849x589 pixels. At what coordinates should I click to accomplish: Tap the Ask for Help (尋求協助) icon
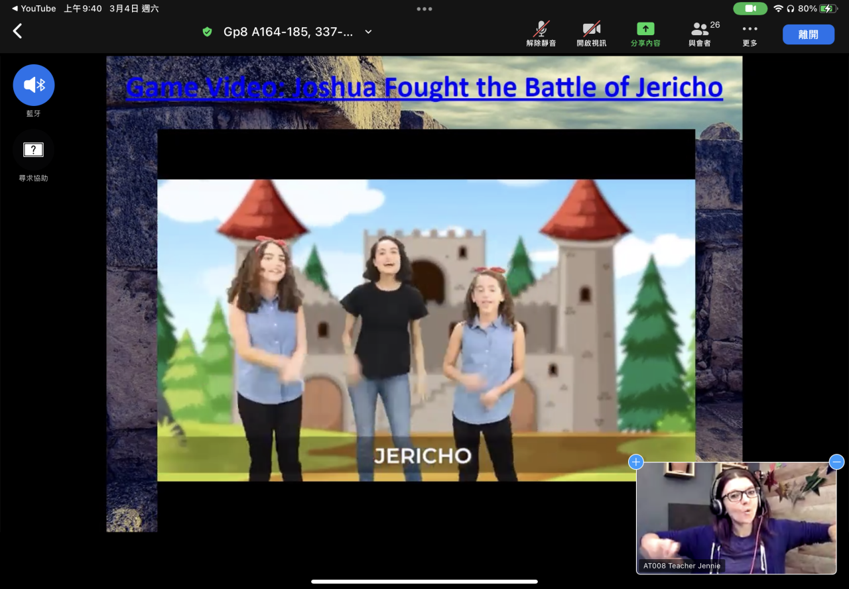point(34,150)
